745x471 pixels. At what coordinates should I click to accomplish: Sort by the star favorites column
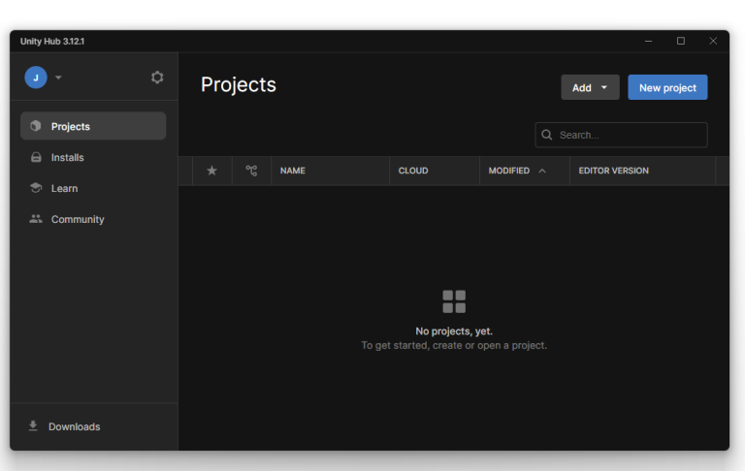tap(211, 171)
